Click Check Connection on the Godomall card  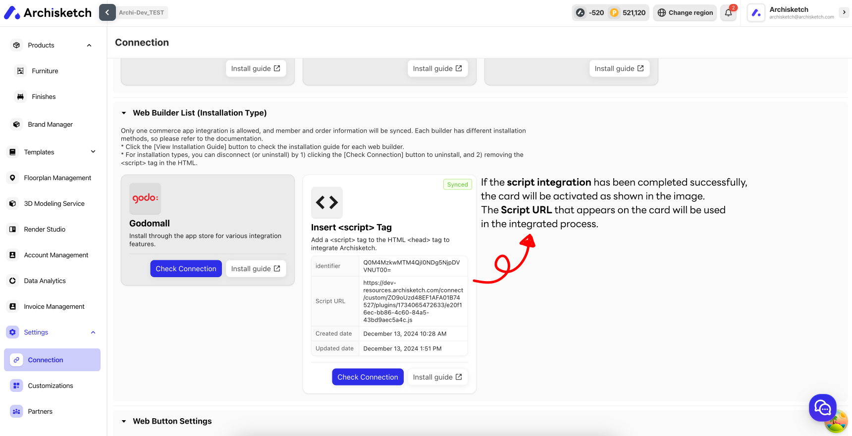pyautogui.click(x=186, y=269)
